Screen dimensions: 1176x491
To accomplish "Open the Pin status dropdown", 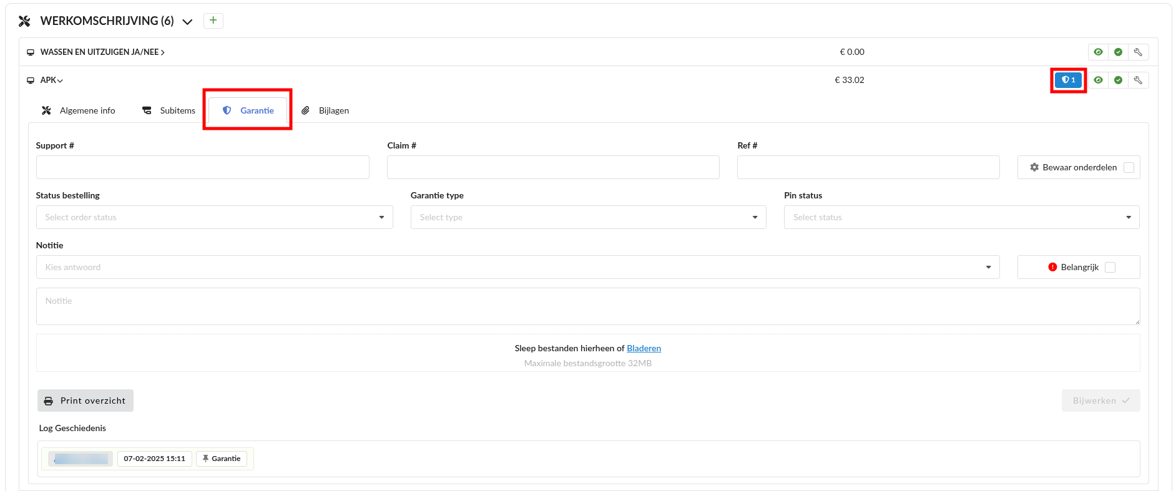I will coord(961,217).
